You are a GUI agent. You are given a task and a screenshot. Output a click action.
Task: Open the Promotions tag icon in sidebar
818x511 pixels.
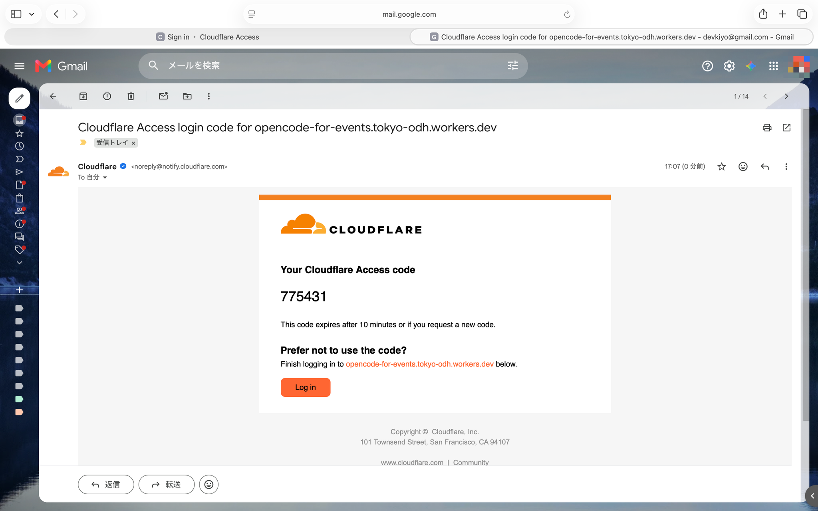[20, 250]
